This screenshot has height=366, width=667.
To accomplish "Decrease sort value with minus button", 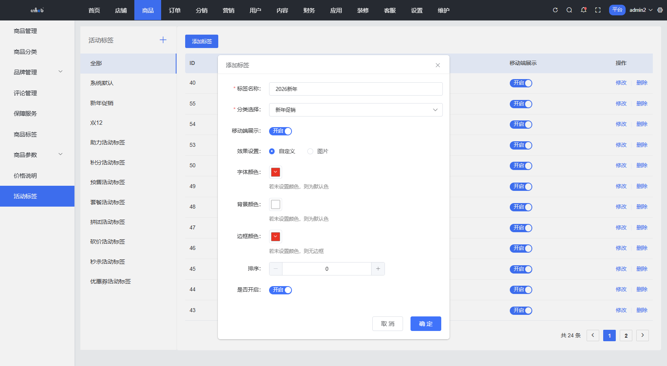I will click(x=276, y=269).
